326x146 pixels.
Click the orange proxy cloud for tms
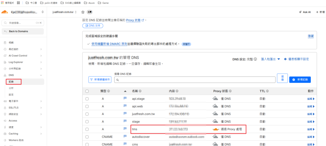click(x=216, y=129)
